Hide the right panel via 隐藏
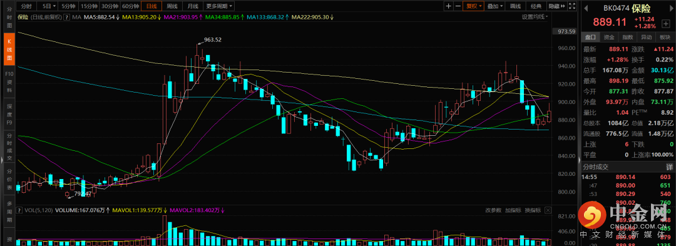Image resolution: width=676 pixels, height=246 pixels. click(x=556, y=6)
